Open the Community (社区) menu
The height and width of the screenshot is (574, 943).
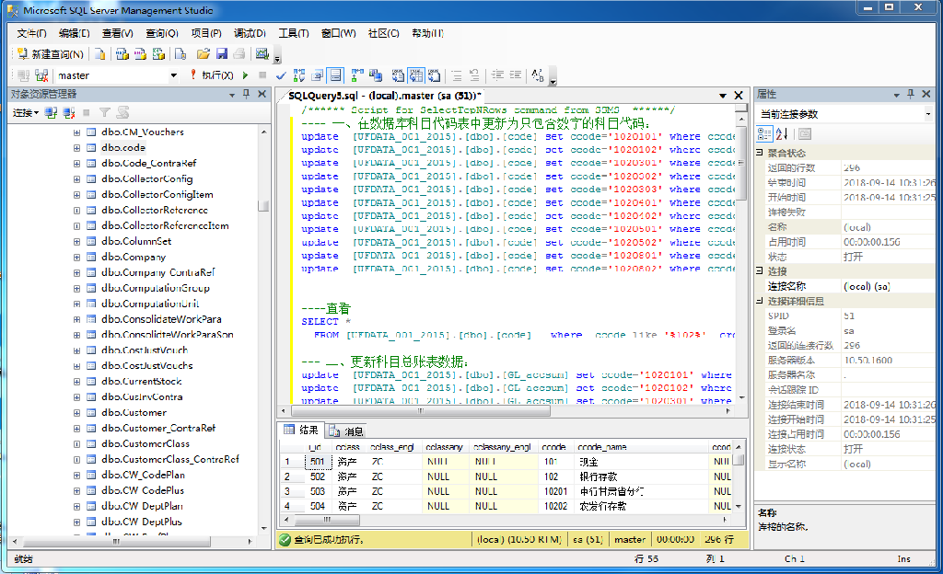[384, 33]
